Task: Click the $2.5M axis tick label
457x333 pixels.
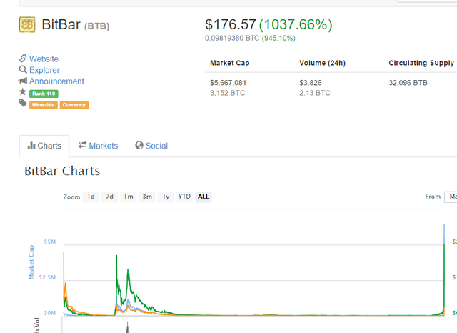Action: pyautogui.click(x=47, y=277)
